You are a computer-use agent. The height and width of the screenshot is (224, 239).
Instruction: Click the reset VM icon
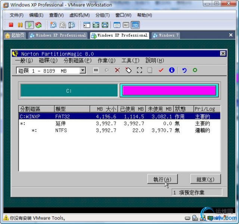coord(38,25)
